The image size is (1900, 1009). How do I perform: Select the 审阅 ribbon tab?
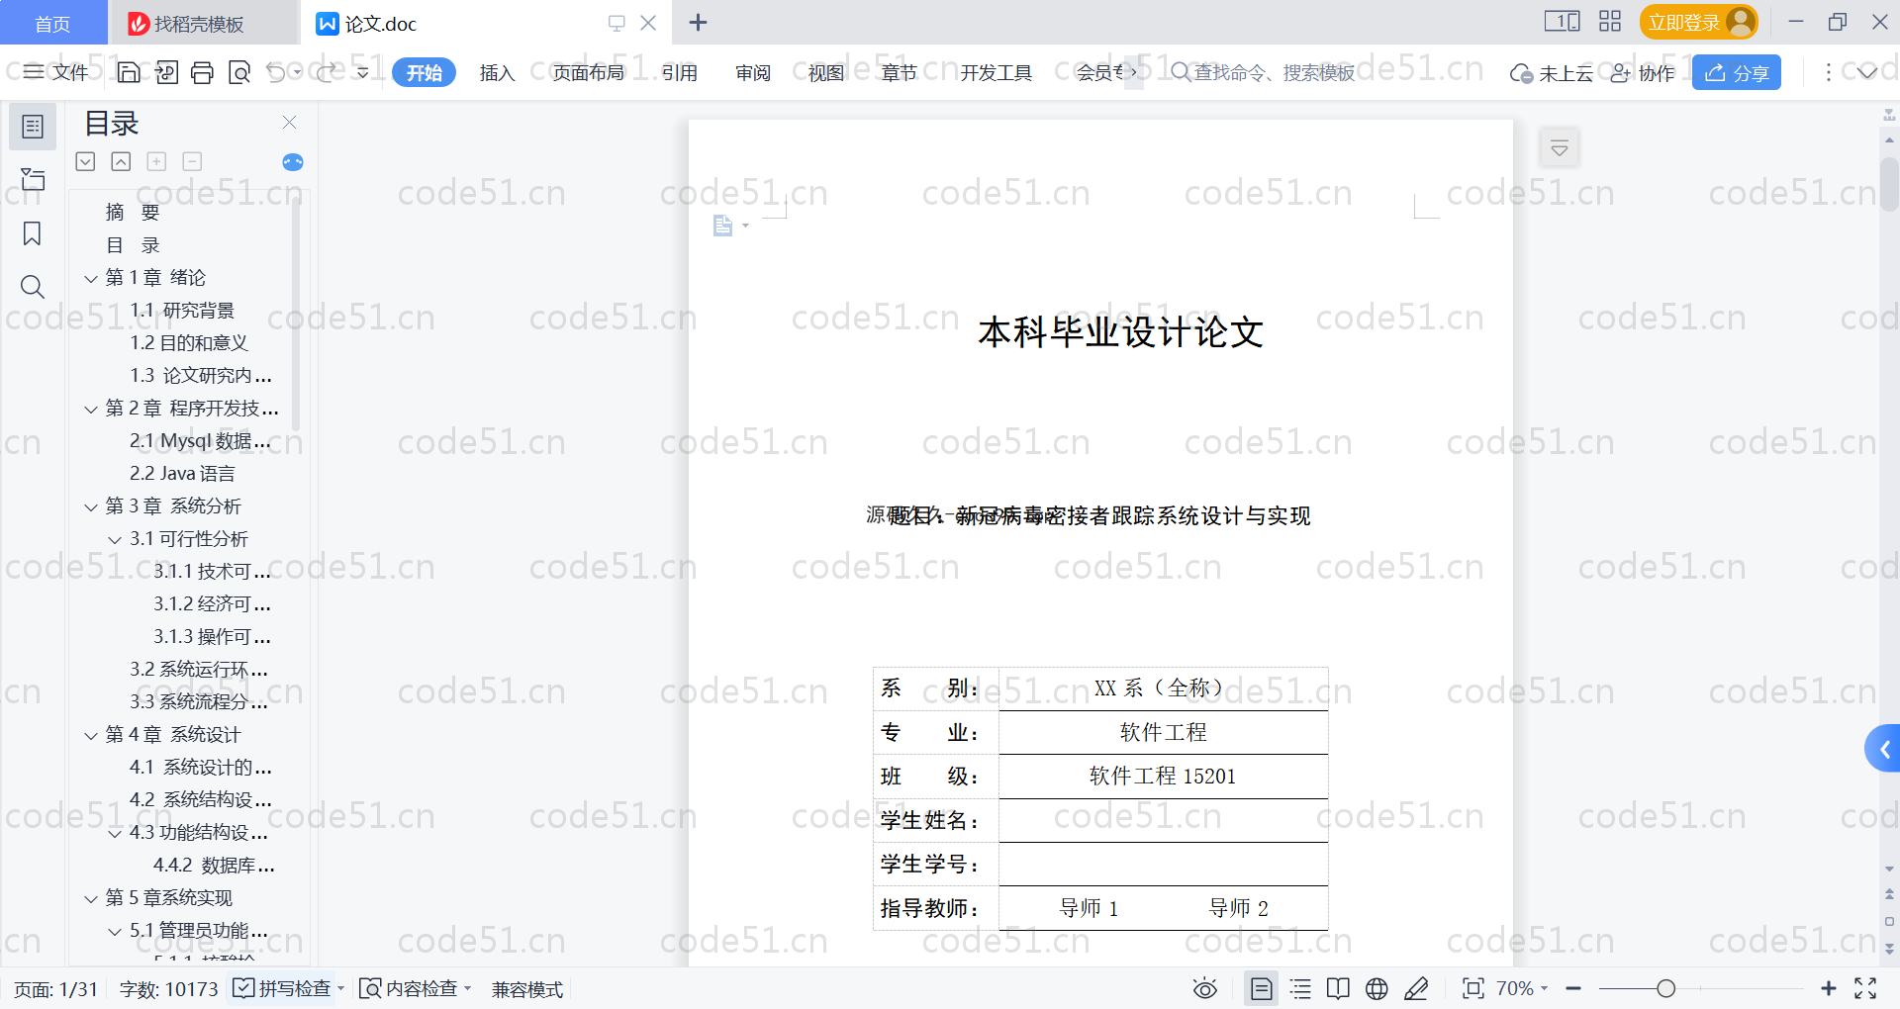(753, 72)
